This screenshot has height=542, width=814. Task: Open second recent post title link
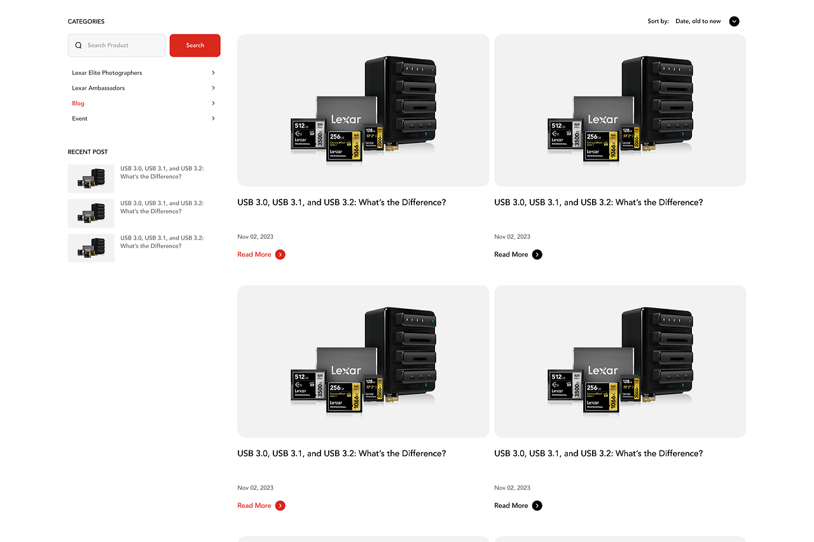click(x=162, y=207)
